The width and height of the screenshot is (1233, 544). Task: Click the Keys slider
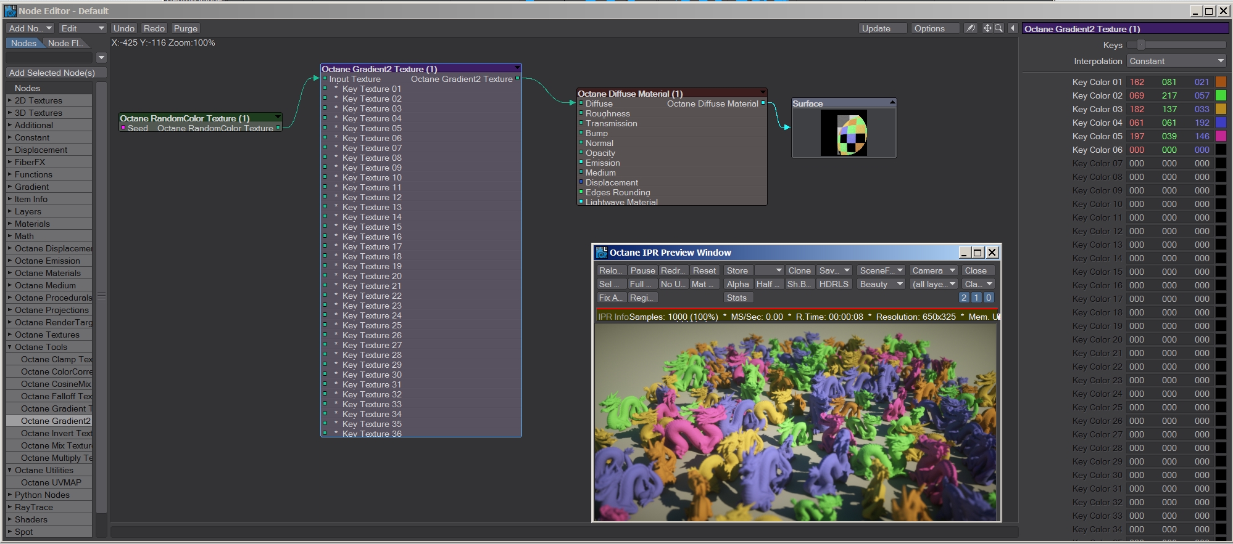(x=1176, y=45)
